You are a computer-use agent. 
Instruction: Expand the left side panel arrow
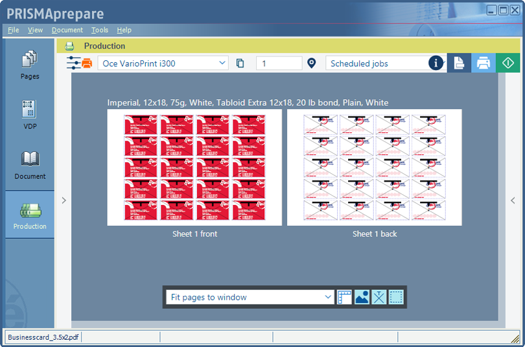(x=64, y=200)
